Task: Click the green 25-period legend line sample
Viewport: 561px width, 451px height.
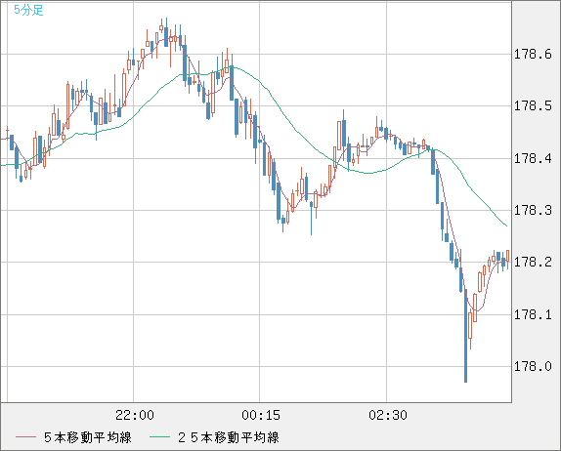Action: point(159,437)
